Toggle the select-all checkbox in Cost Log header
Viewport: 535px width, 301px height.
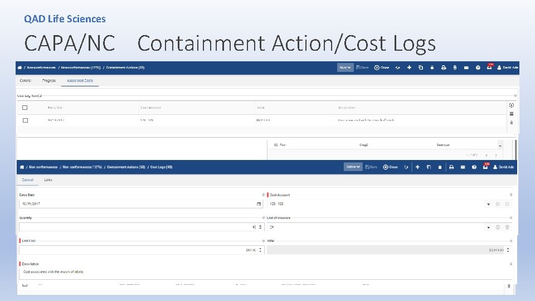coord(25,108)
